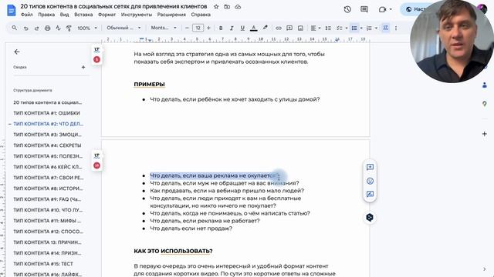
Task: Open version history clock icon
Action: (x=347, y=9)
